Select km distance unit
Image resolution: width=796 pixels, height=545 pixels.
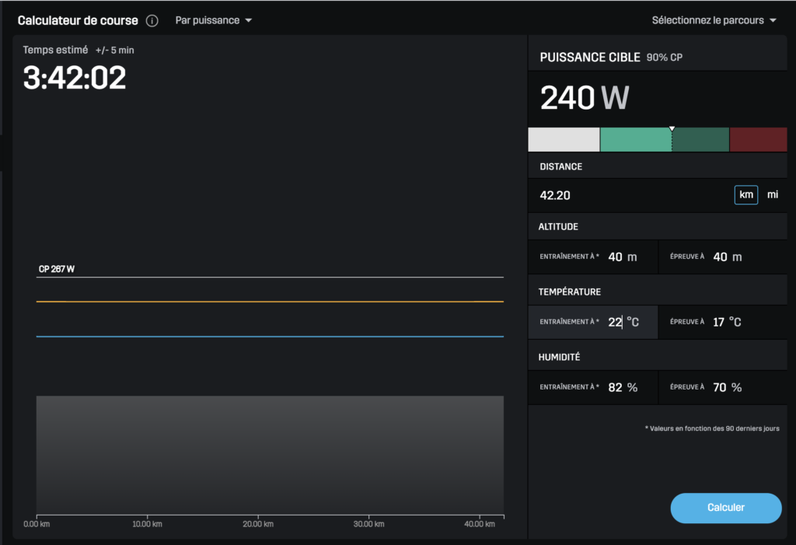click(x=745, y=195)
